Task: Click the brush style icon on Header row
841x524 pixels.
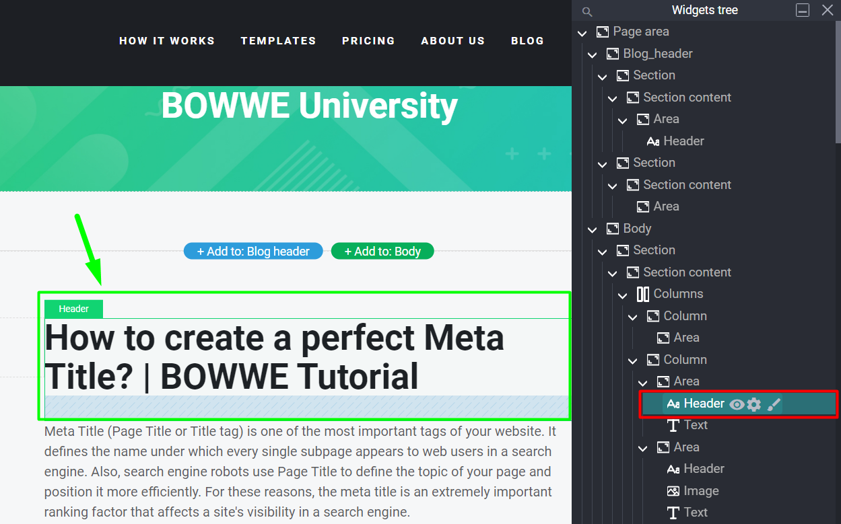Action: point(774,404)
